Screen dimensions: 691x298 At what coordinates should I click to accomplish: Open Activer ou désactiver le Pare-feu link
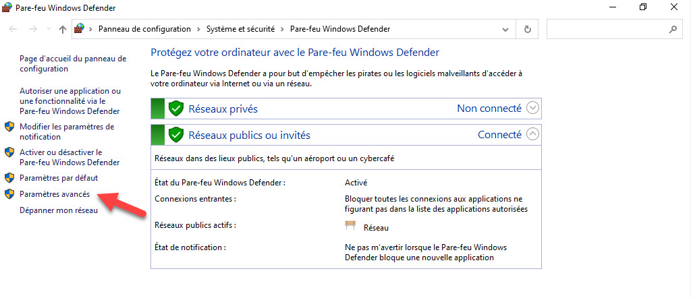[x=70, y=157]
